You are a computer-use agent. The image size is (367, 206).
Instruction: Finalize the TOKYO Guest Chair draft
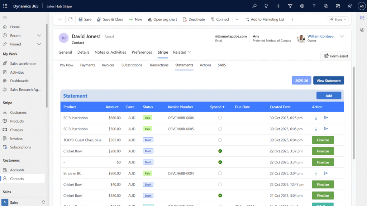[323, 140]
